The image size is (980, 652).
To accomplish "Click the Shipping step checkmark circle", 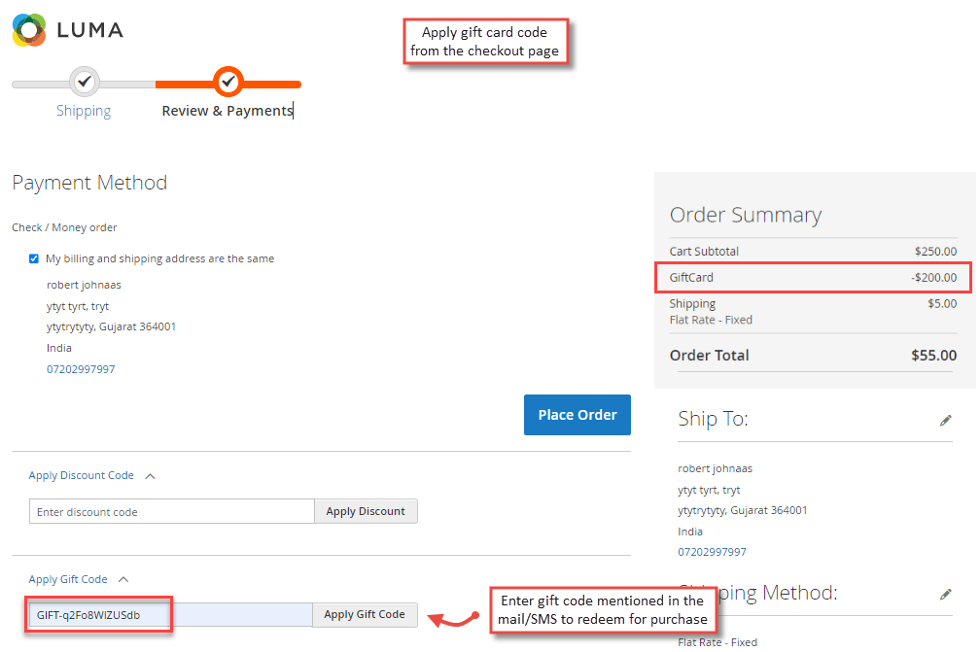I will coord(85,82).
